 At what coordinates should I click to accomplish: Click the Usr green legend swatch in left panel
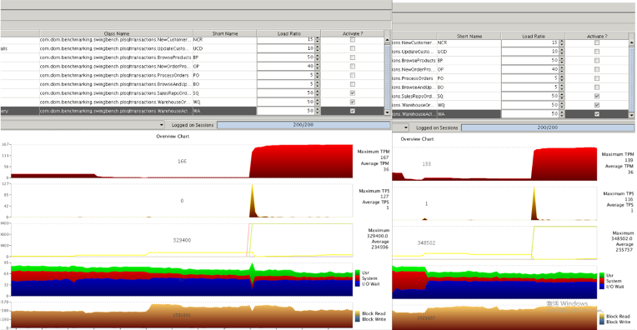[357, 272]
